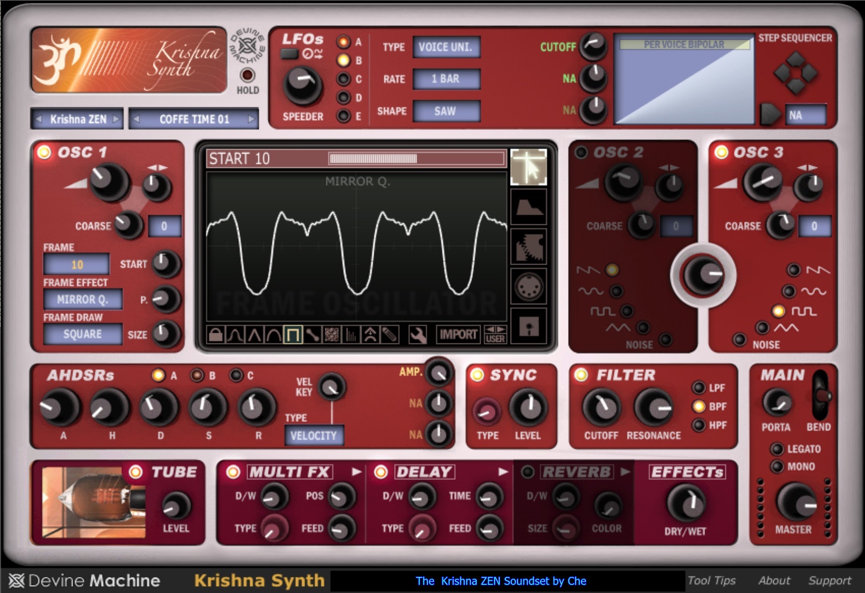
Task: Click the OSC 1 FRAME value field
Action: click(x=76, y=265)
